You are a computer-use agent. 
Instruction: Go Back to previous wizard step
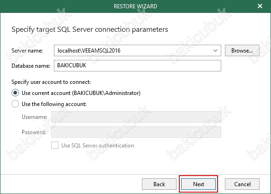tap(159, 184)
